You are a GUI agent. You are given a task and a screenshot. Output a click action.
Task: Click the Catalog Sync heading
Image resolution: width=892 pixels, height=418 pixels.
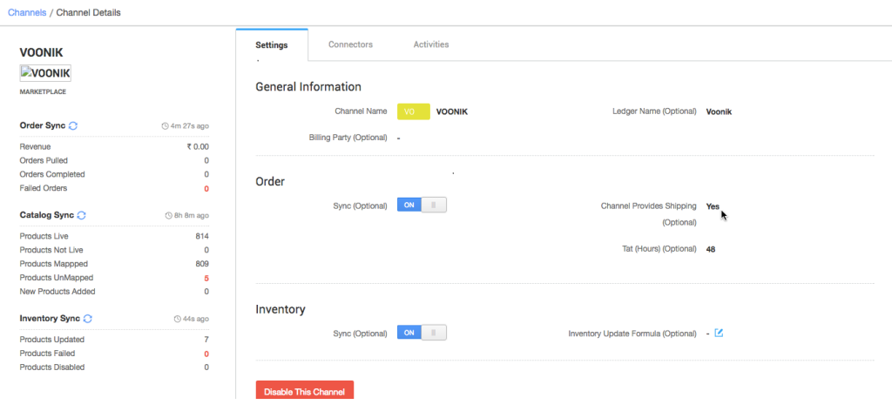pyautogui.click(x=47, y=216)
